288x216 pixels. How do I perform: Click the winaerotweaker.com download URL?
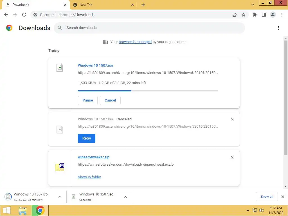(126, 164)
